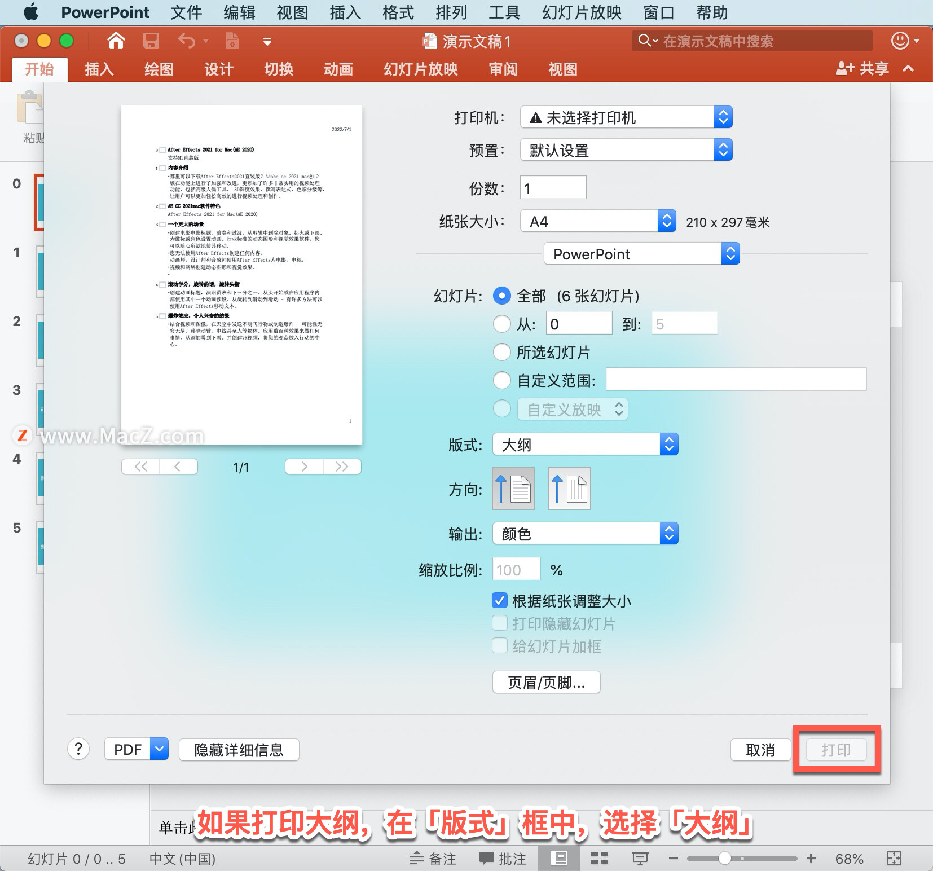
Task: Click the quick print document icon
Action: (232, 41)
